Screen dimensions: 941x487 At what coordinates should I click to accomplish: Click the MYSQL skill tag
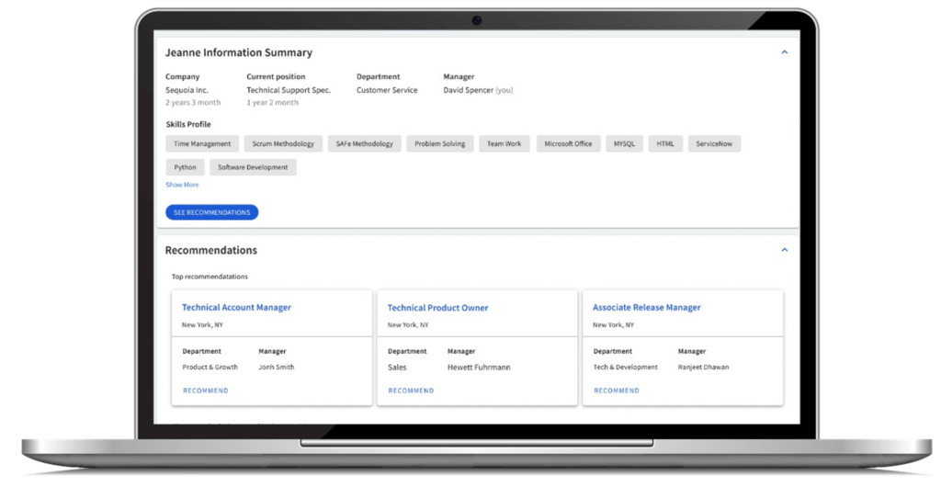pyautogui.click(x=624, y=144)
